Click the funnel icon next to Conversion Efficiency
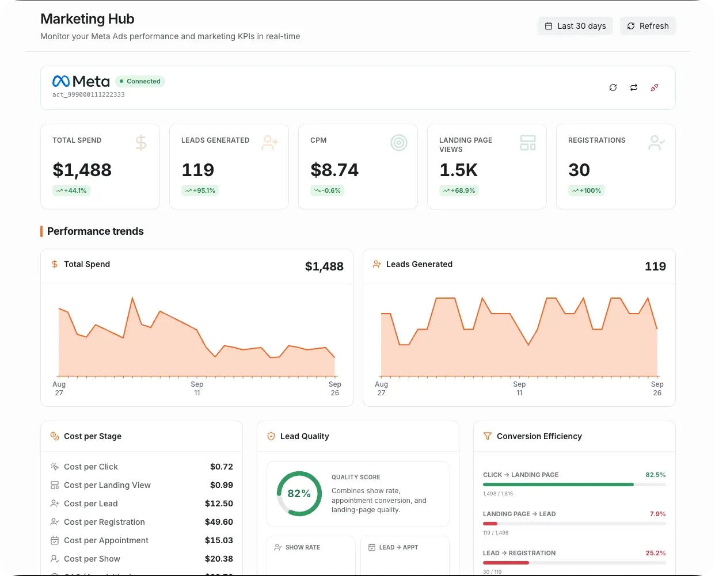The width and height of the screenshot is (715, 576). pyautogui.click(x=488, y=436)
